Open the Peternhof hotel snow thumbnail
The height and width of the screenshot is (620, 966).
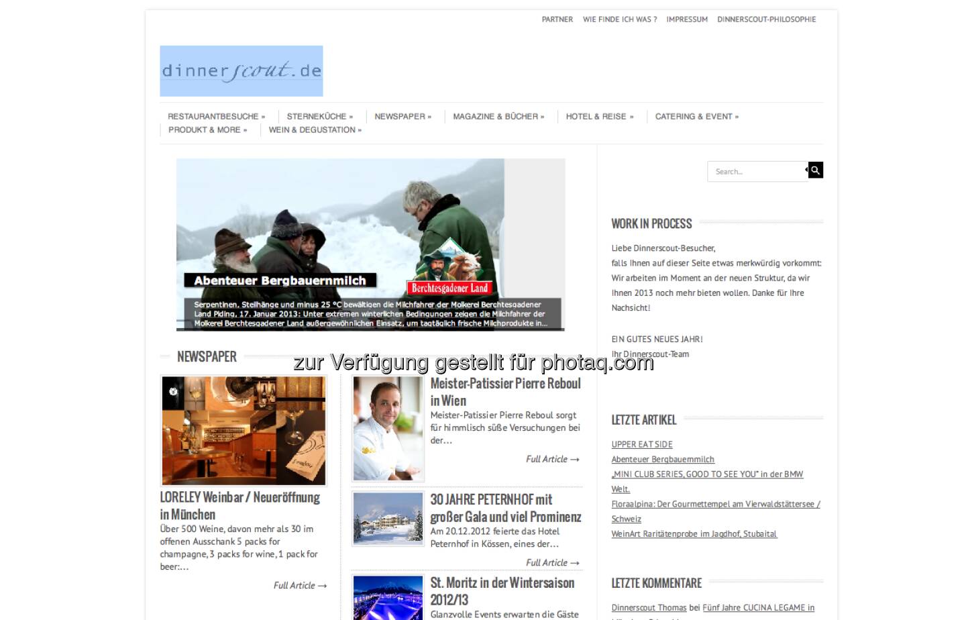coord(388,518)
